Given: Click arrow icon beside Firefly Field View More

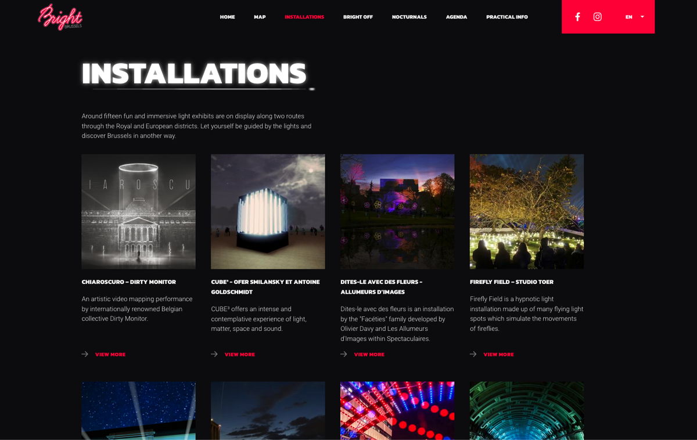Looking at the screenshot, I should pyautogui.click(x=473, y=354).
